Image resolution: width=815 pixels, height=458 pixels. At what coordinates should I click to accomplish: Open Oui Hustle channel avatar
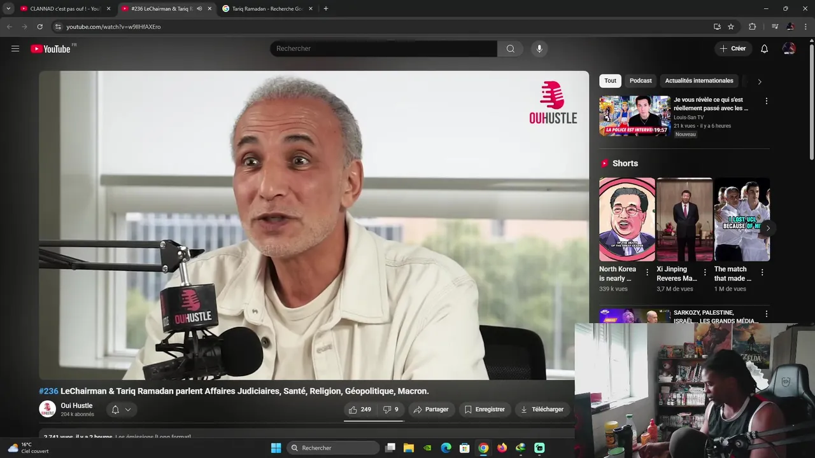click(x=47, y=410)
